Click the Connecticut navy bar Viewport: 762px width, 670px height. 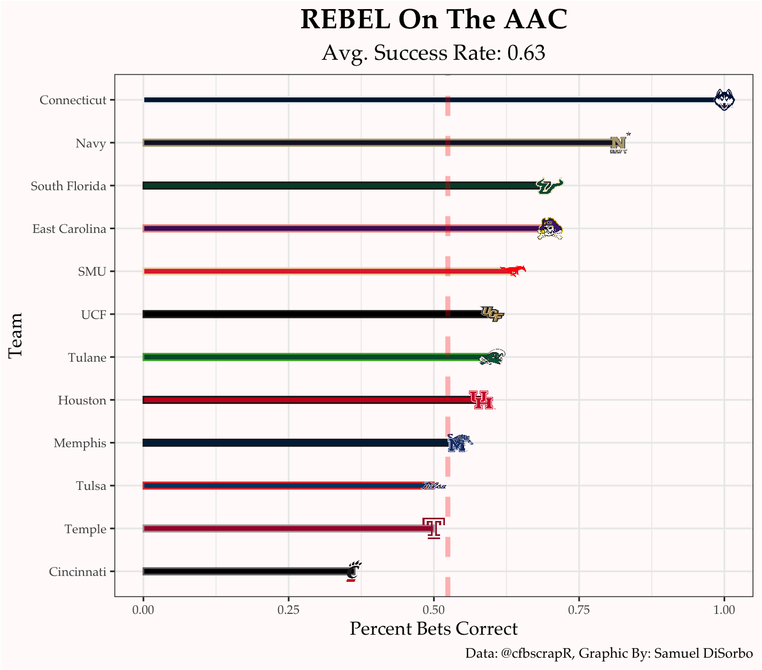(374, 100)
